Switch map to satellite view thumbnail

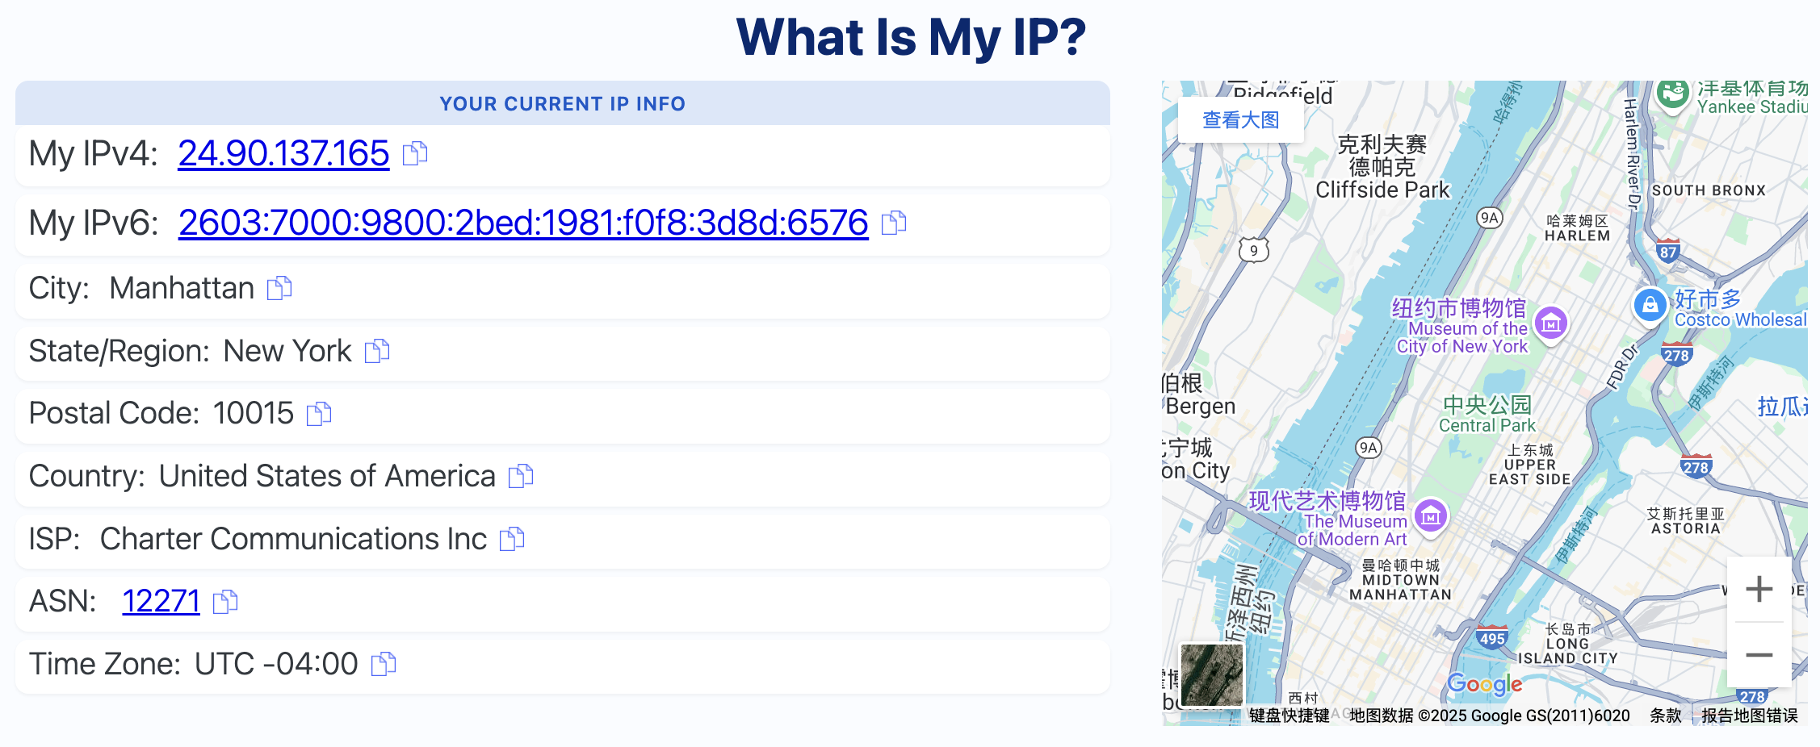1212,674
